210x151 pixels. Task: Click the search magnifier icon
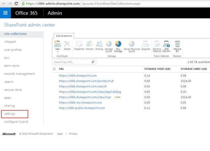[93, 62]
